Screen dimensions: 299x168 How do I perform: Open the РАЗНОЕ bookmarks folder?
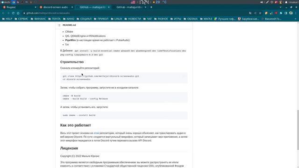click(161, 19)
